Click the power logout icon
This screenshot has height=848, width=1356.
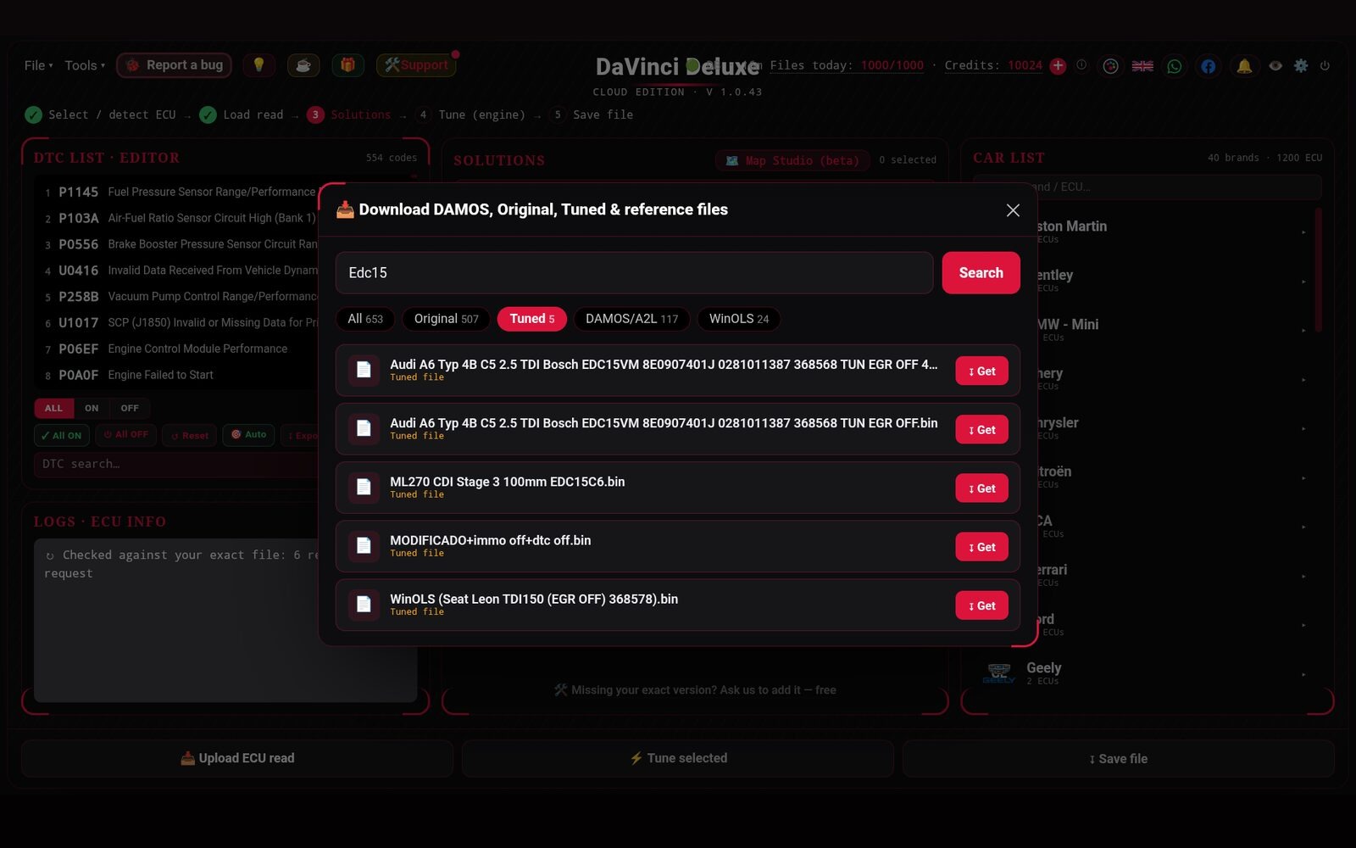click(x=1325, y=65)
